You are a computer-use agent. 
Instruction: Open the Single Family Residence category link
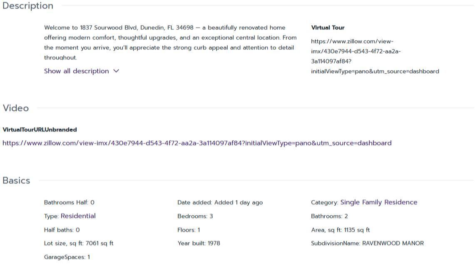point(378,202)
